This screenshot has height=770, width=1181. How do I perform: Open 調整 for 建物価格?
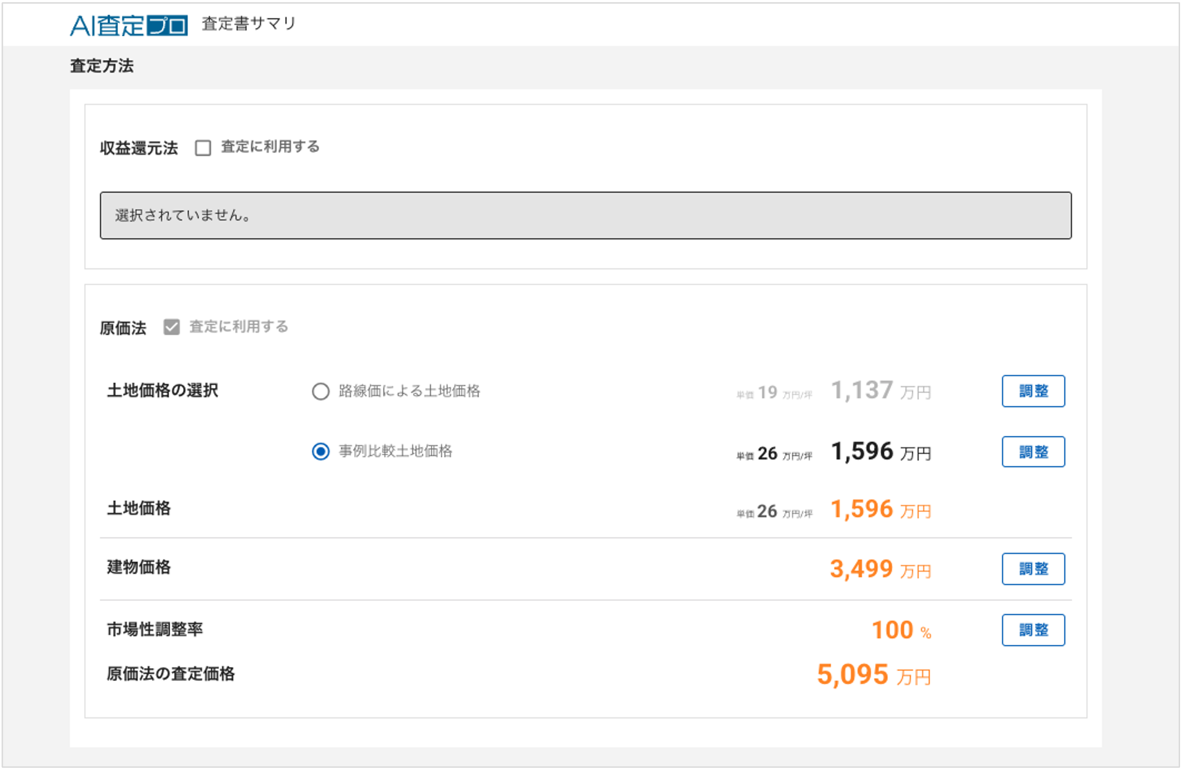click(x=1033, y=569)
